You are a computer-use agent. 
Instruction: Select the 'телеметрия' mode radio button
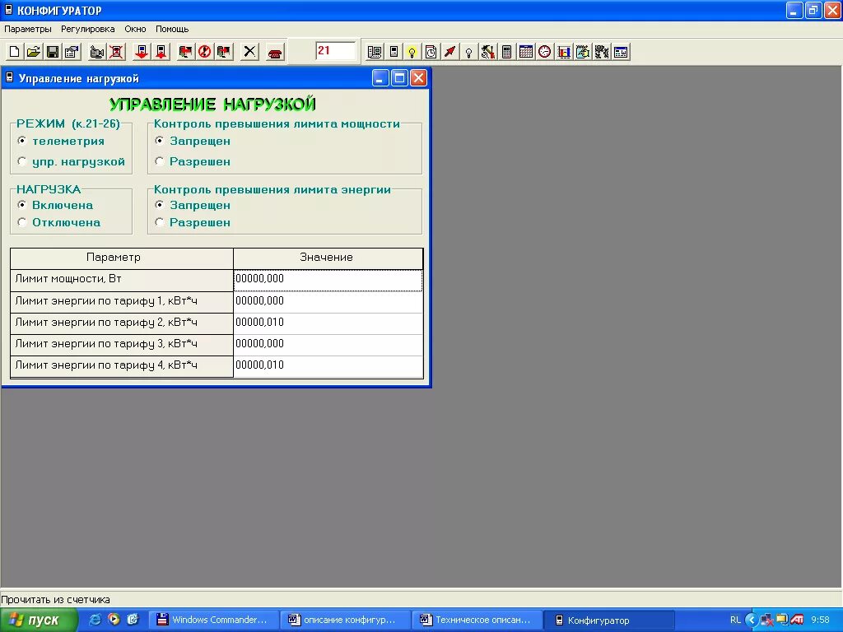22,141
